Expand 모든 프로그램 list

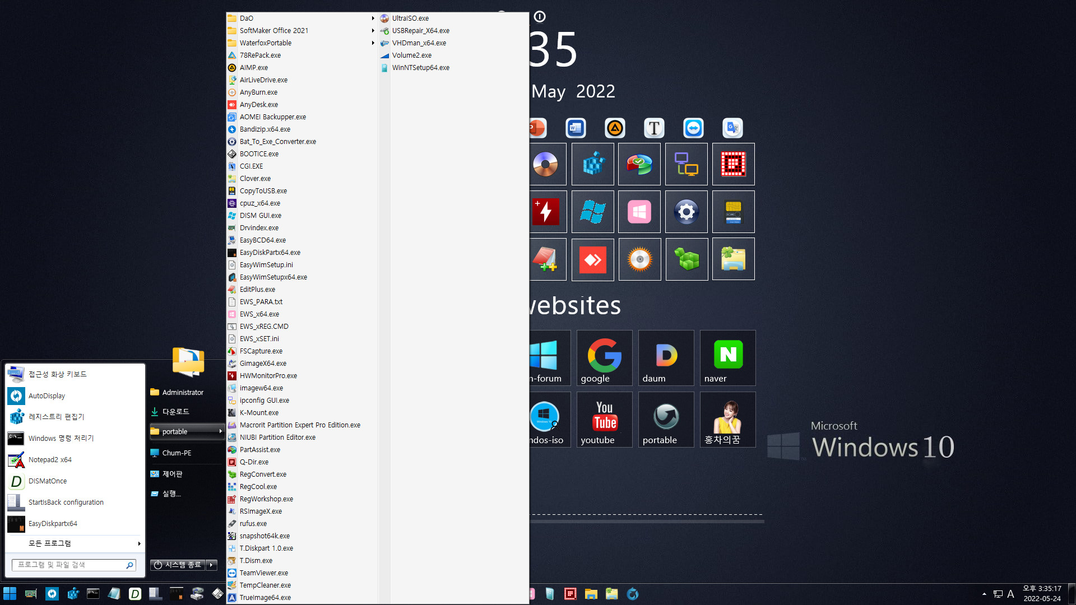[x=75, y=543]
